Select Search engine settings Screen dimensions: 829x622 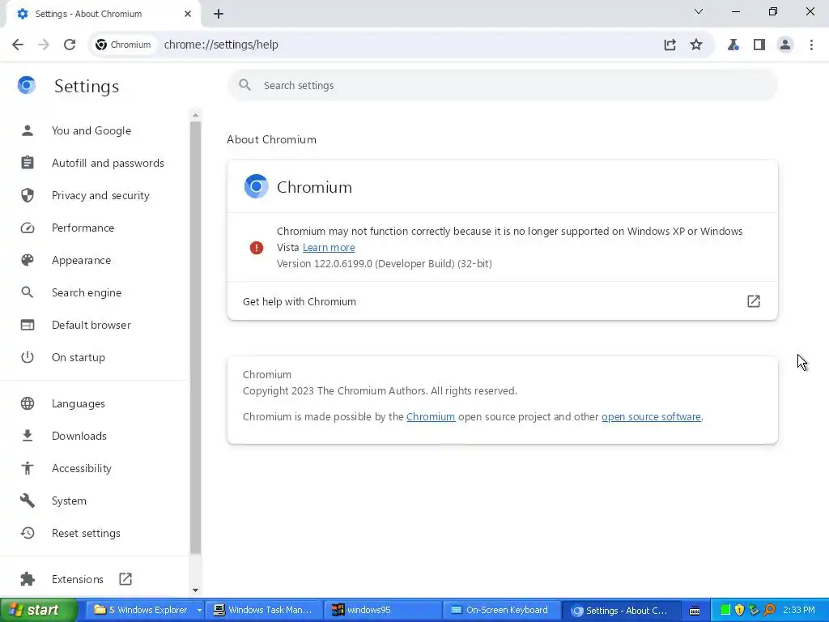click(x=87, y=292)
